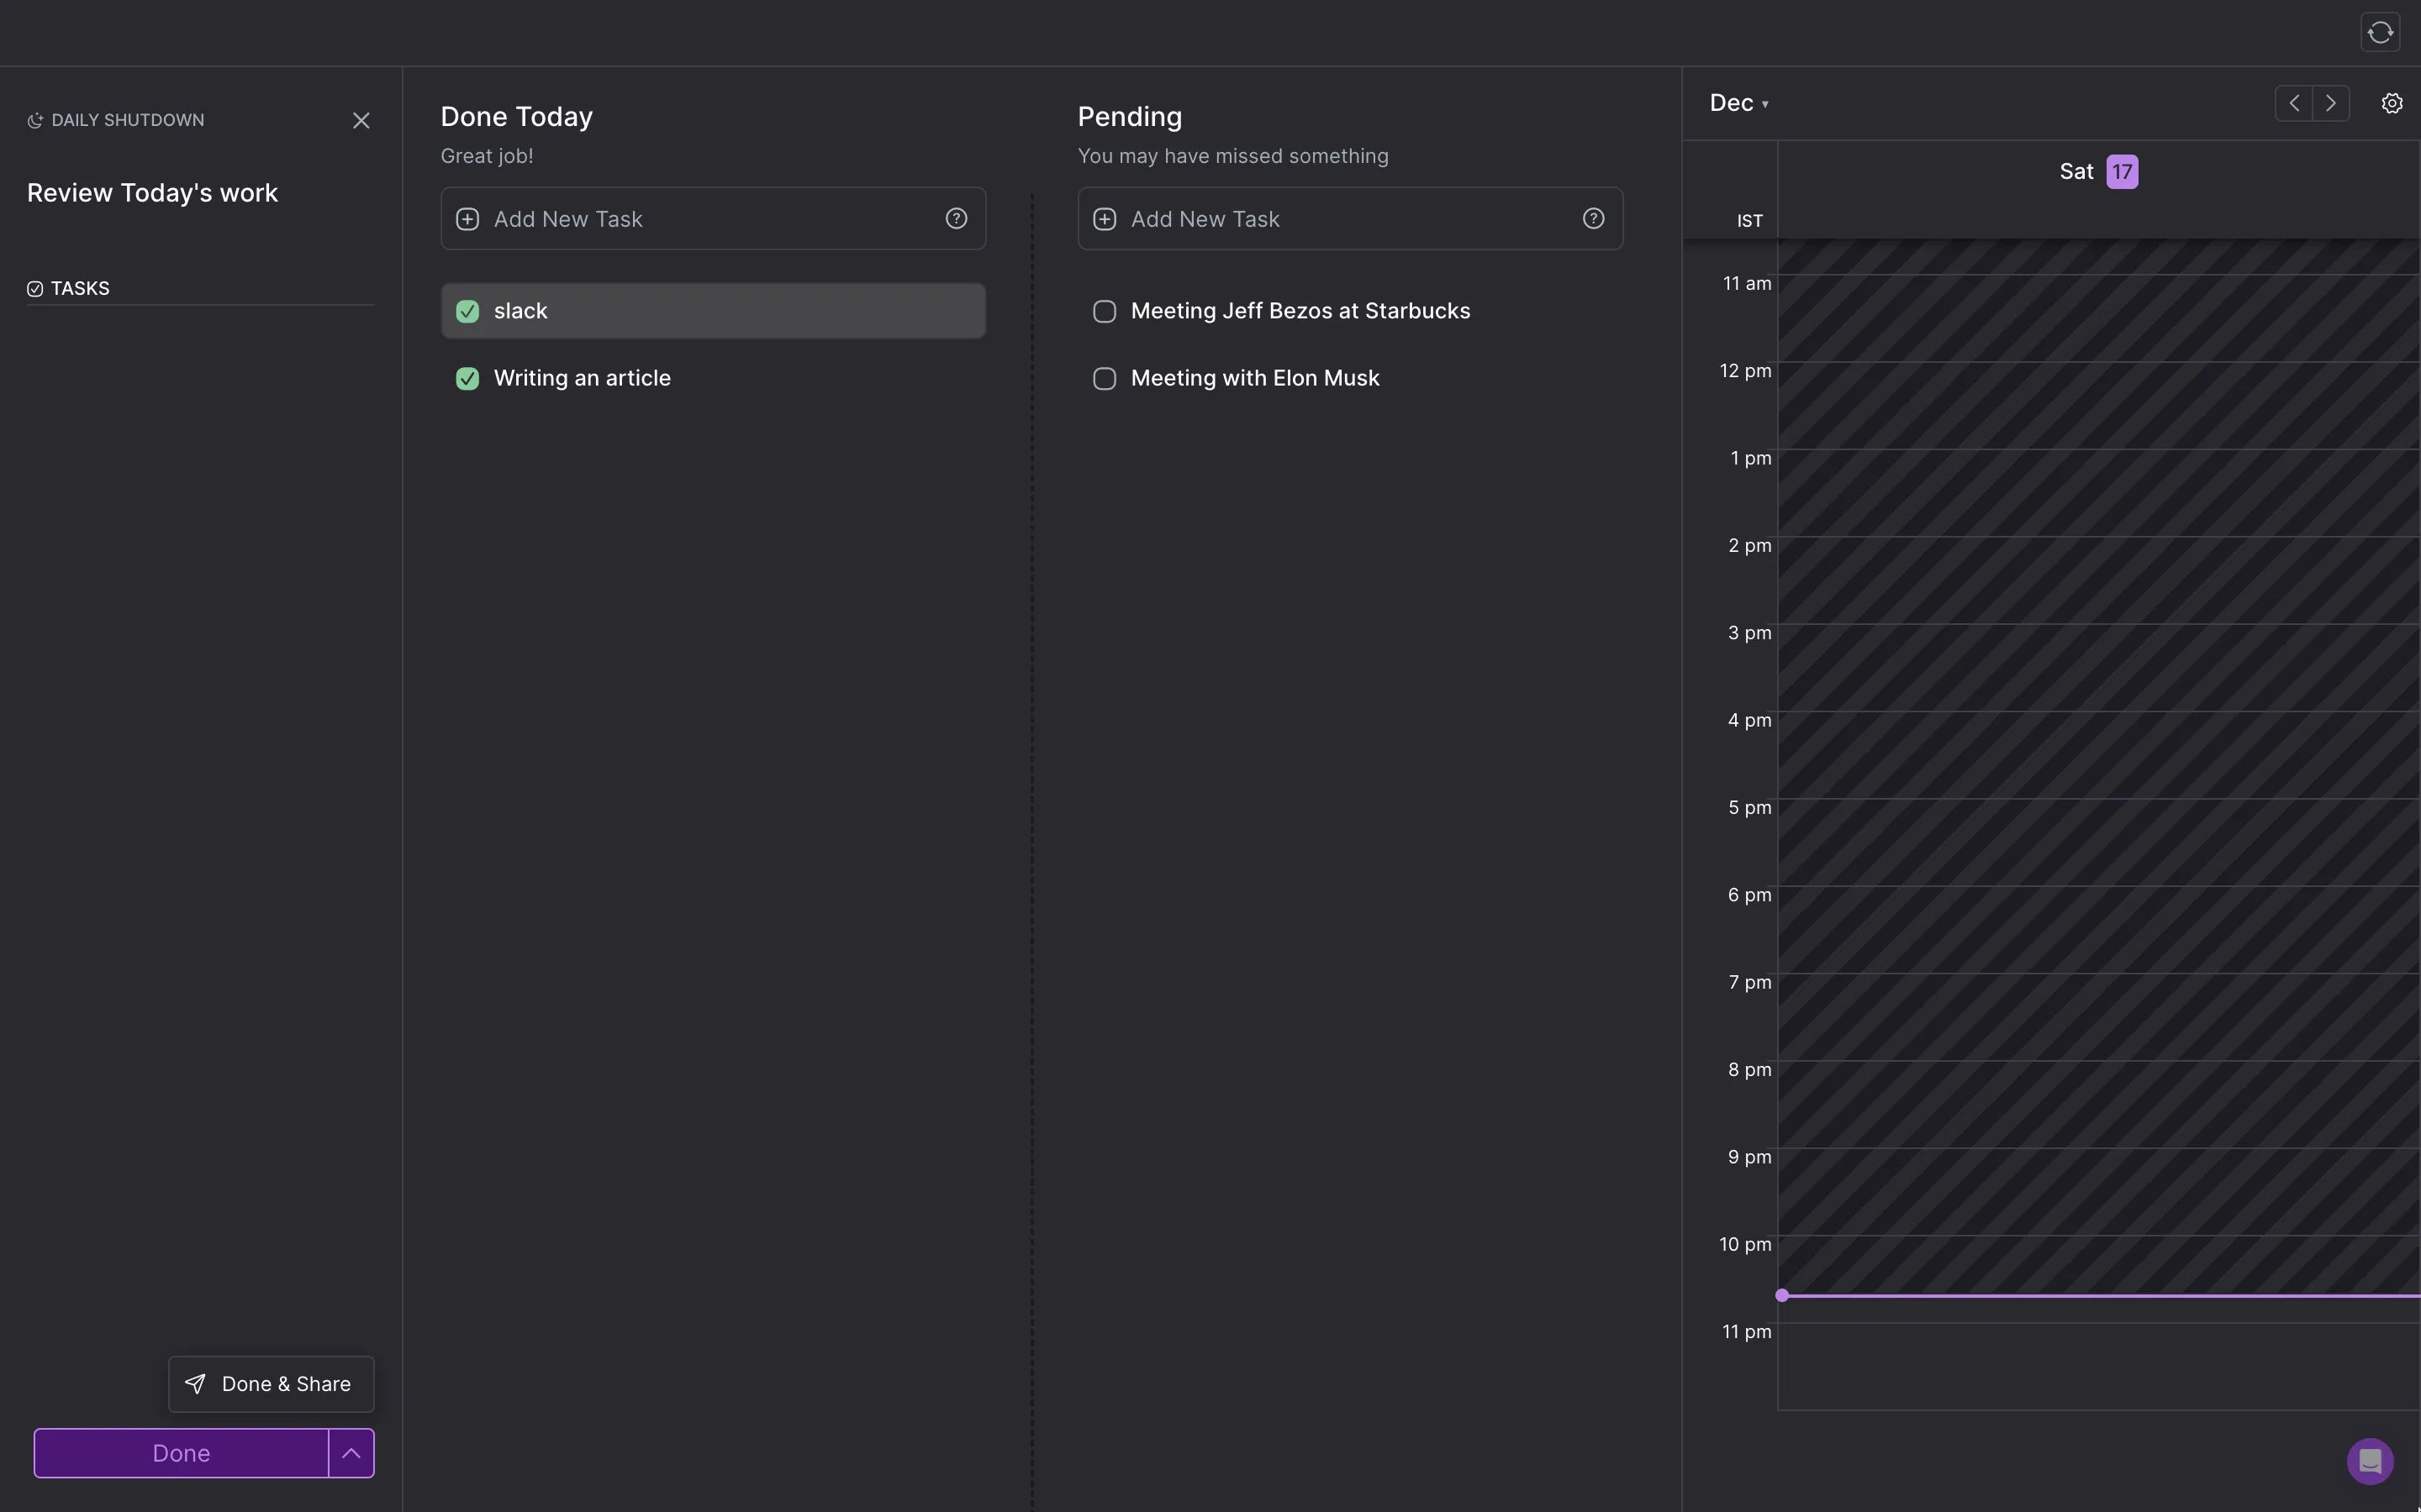Click Meeting with Elon Musk text

coord(1254,378)
